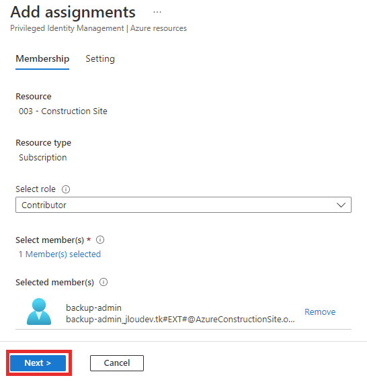
Task: Click the Next button
Action: point(38,363)
